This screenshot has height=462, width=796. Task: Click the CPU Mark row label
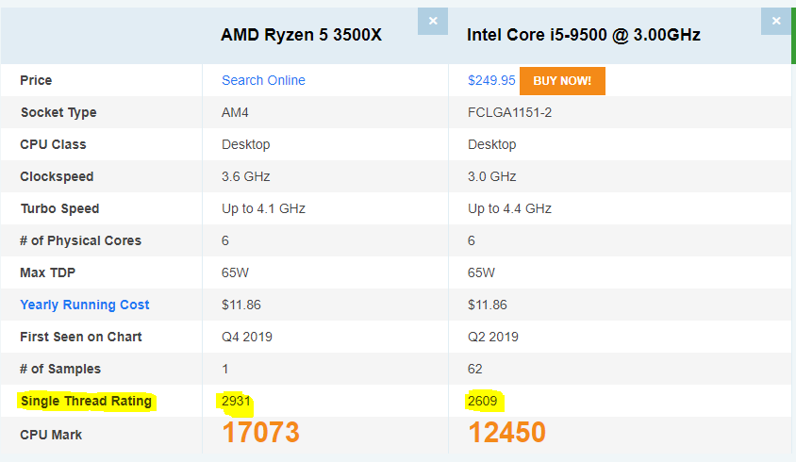click(x=51, y=435)
